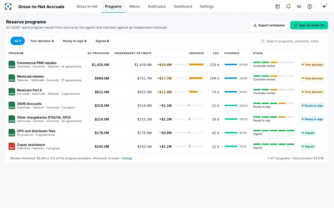Click Your decision badge for Commercial PBM rebates
The height and width of the screenshot is (208, 334).
click(x=312, y=65)
